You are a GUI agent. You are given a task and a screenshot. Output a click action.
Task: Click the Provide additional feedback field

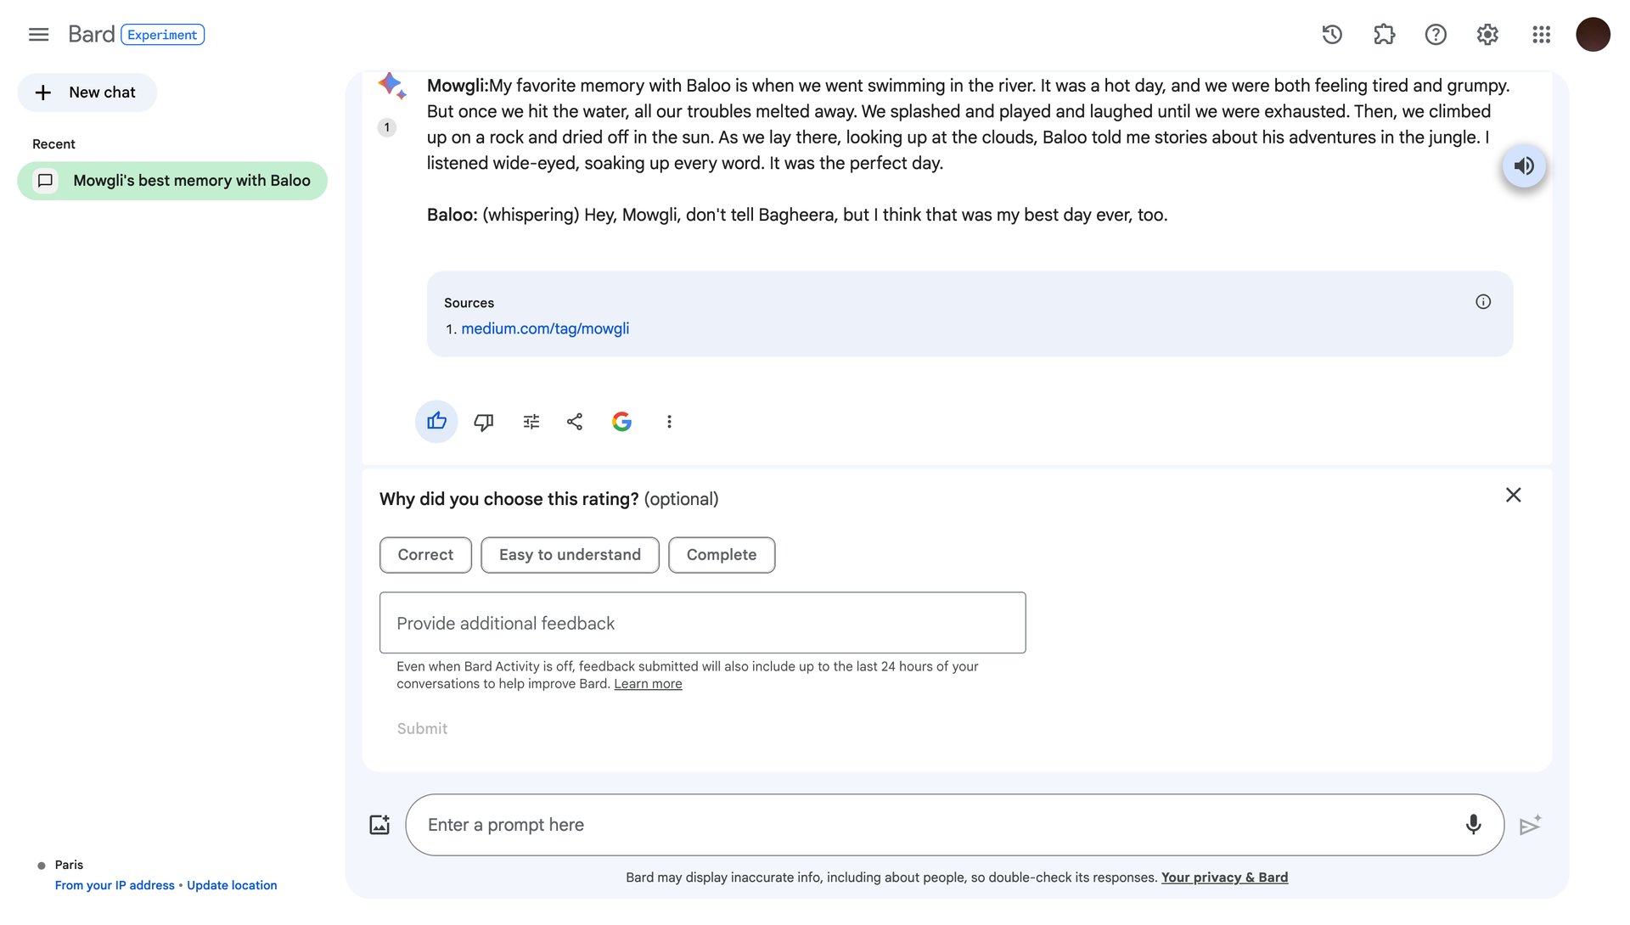702,623
